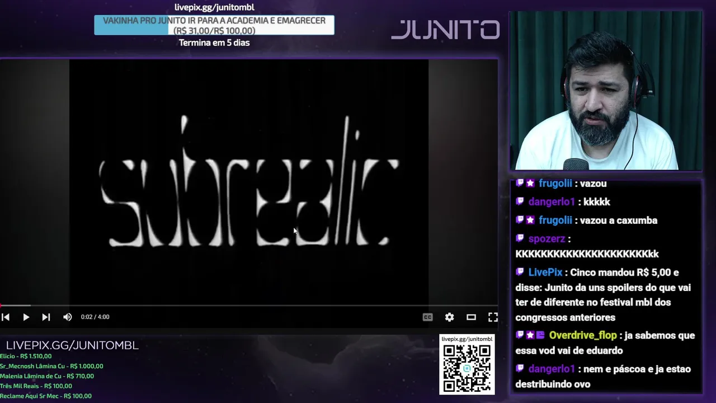Screen dimensions: 716x403
Task: Toggle closed captions (CC) button
Action: click(x=427, y=317)
